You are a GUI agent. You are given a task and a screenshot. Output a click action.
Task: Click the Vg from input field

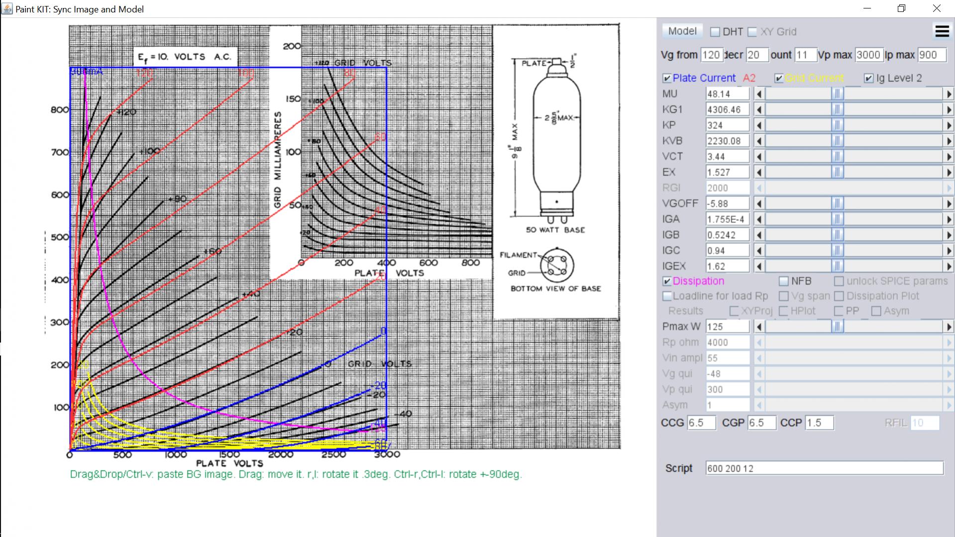click(x=712, y=55)
